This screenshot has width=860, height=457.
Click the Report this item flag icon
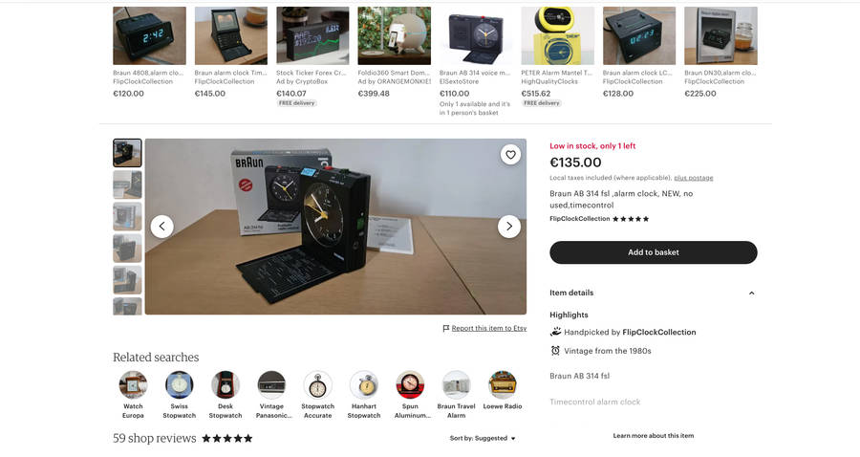[446, 329]
